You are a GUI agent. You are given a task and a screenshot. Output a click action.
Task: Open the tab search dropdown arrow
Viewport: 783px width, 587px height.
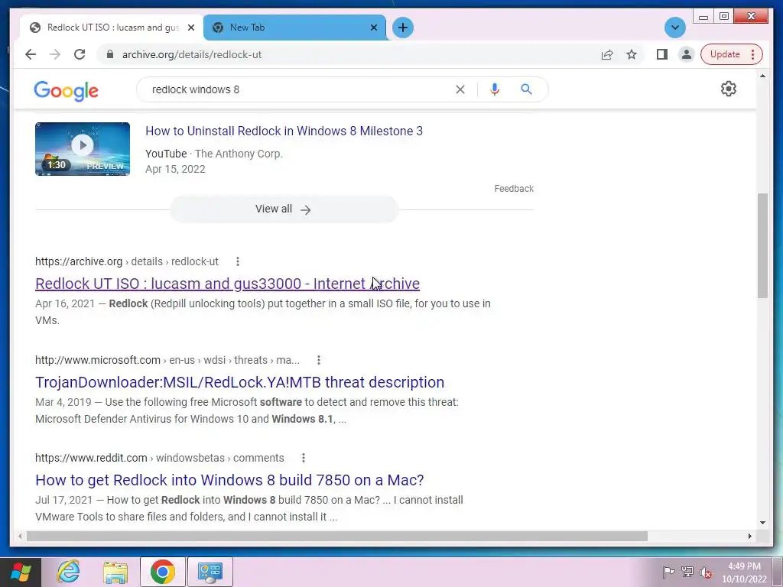[x=674, y=28]
